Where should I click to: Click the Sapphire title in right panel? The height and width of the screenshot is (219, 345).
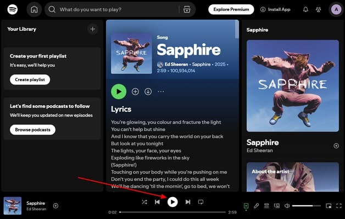(263, 142)
